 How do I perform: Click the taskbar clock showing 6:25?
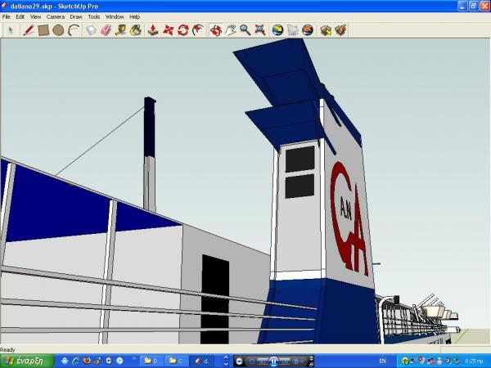[474, 361]
